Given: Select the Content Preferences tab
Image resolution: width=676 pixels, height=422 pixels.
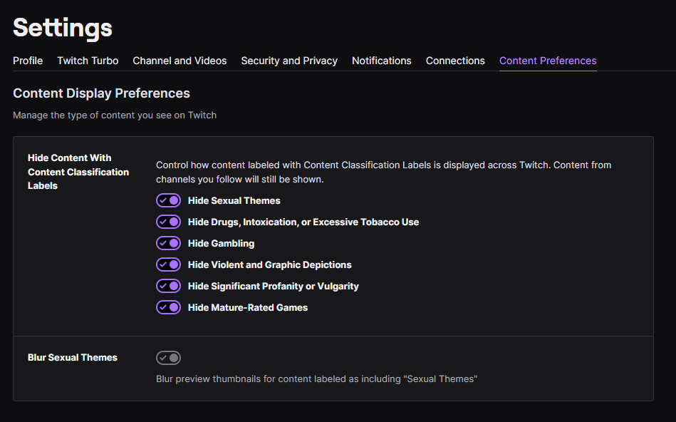Looking at the screenshot, I should click(548, 61).
